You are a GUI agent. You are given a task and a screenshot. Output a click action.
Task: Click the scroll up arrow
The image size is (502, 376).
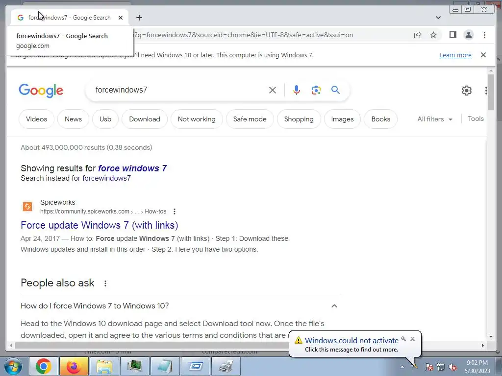491,70
